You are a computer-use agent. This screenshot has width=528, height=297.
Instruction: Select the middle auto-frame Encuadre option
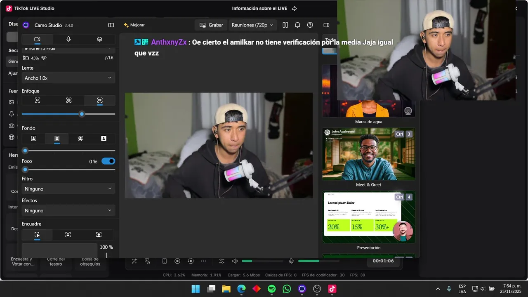click(68, 235)
